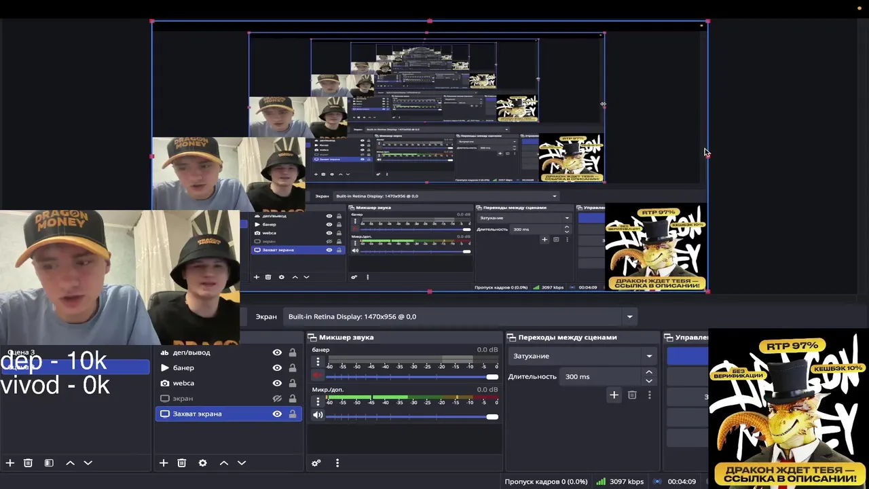The height and width of the screenshot is (489, 869).
Task: Click the recording status dot icon
Action: coord(657,482)
